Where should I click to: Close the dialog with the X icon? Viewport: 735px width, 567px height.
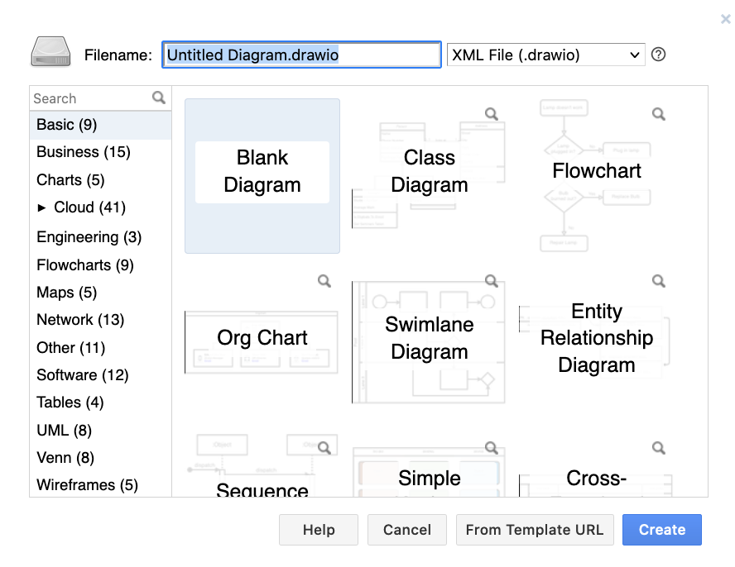[x=725, y=18]
